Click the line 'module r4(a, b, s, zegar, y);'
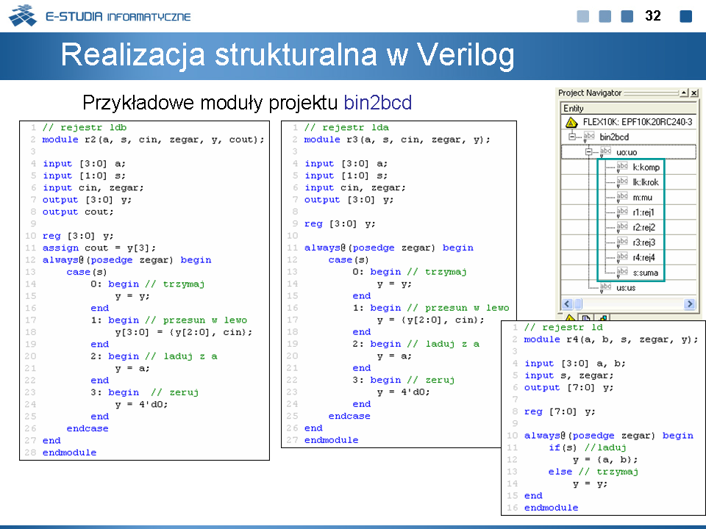Image resolution: width=706 pixels, height=529 pixels. click(610, 339)
